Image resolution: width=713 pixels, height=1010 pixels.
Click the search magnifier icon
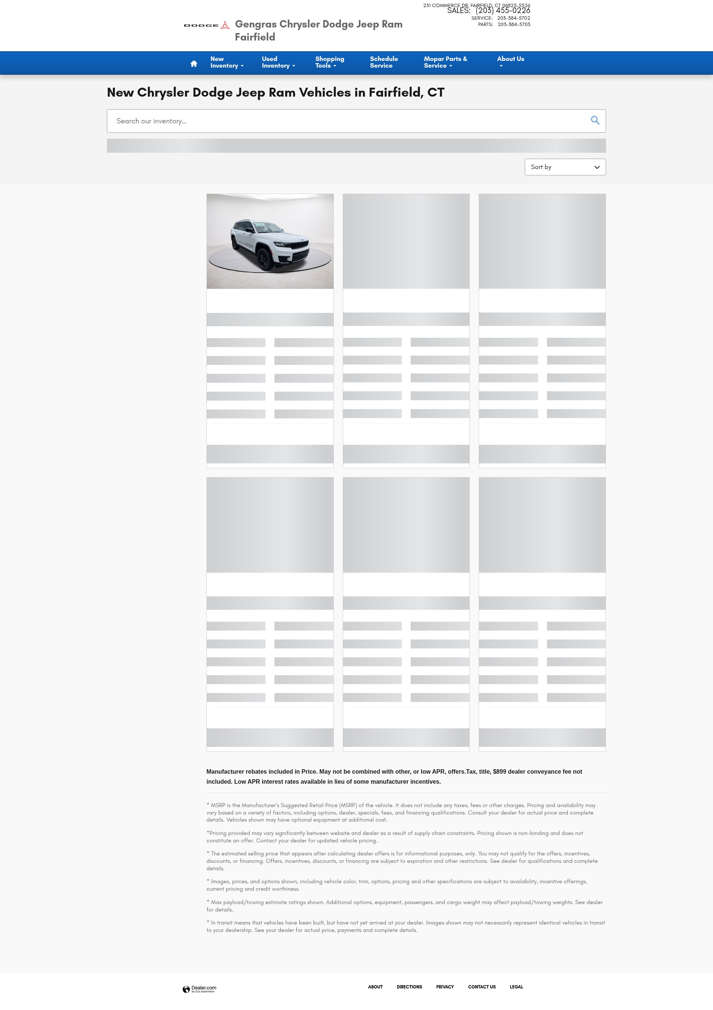point(595,120)
